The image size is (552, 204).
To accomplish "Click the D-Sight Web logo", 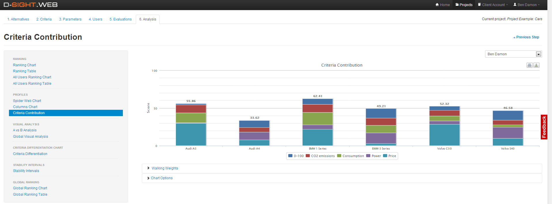I will [31, 5].
